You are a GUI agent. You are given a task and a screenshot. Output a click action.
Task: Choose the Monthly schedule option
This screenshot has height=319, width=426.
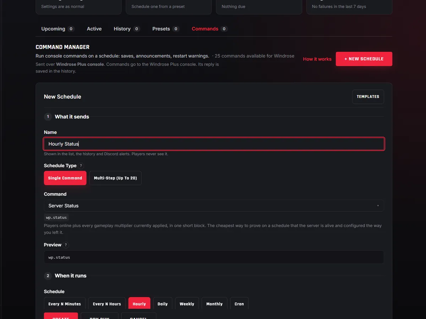coord(214,304)
